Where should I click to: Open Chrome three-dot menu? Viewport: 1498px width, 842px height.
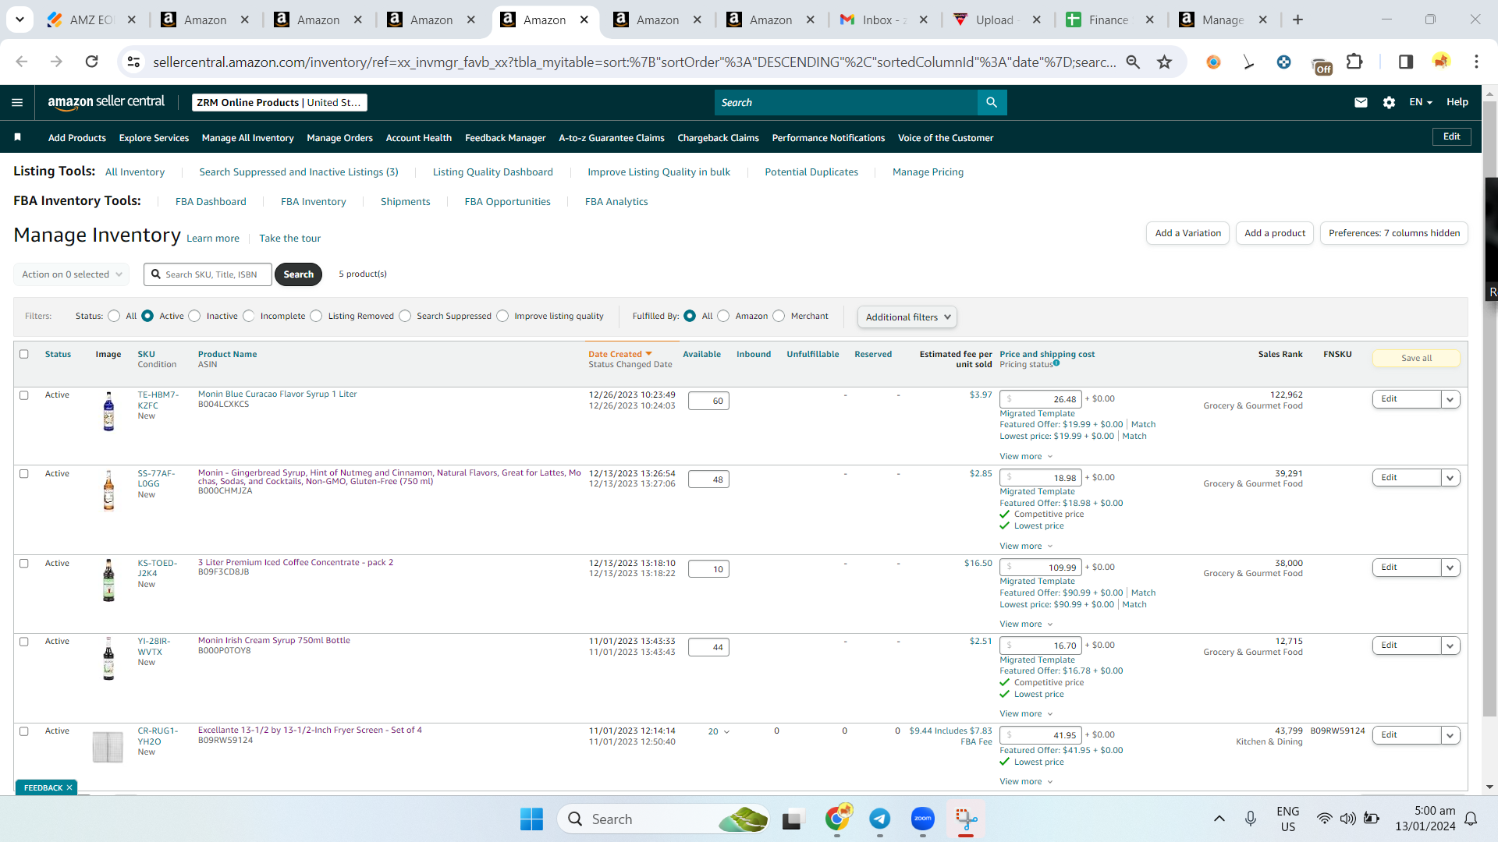pyautogui.click(x=1476, y=62)
